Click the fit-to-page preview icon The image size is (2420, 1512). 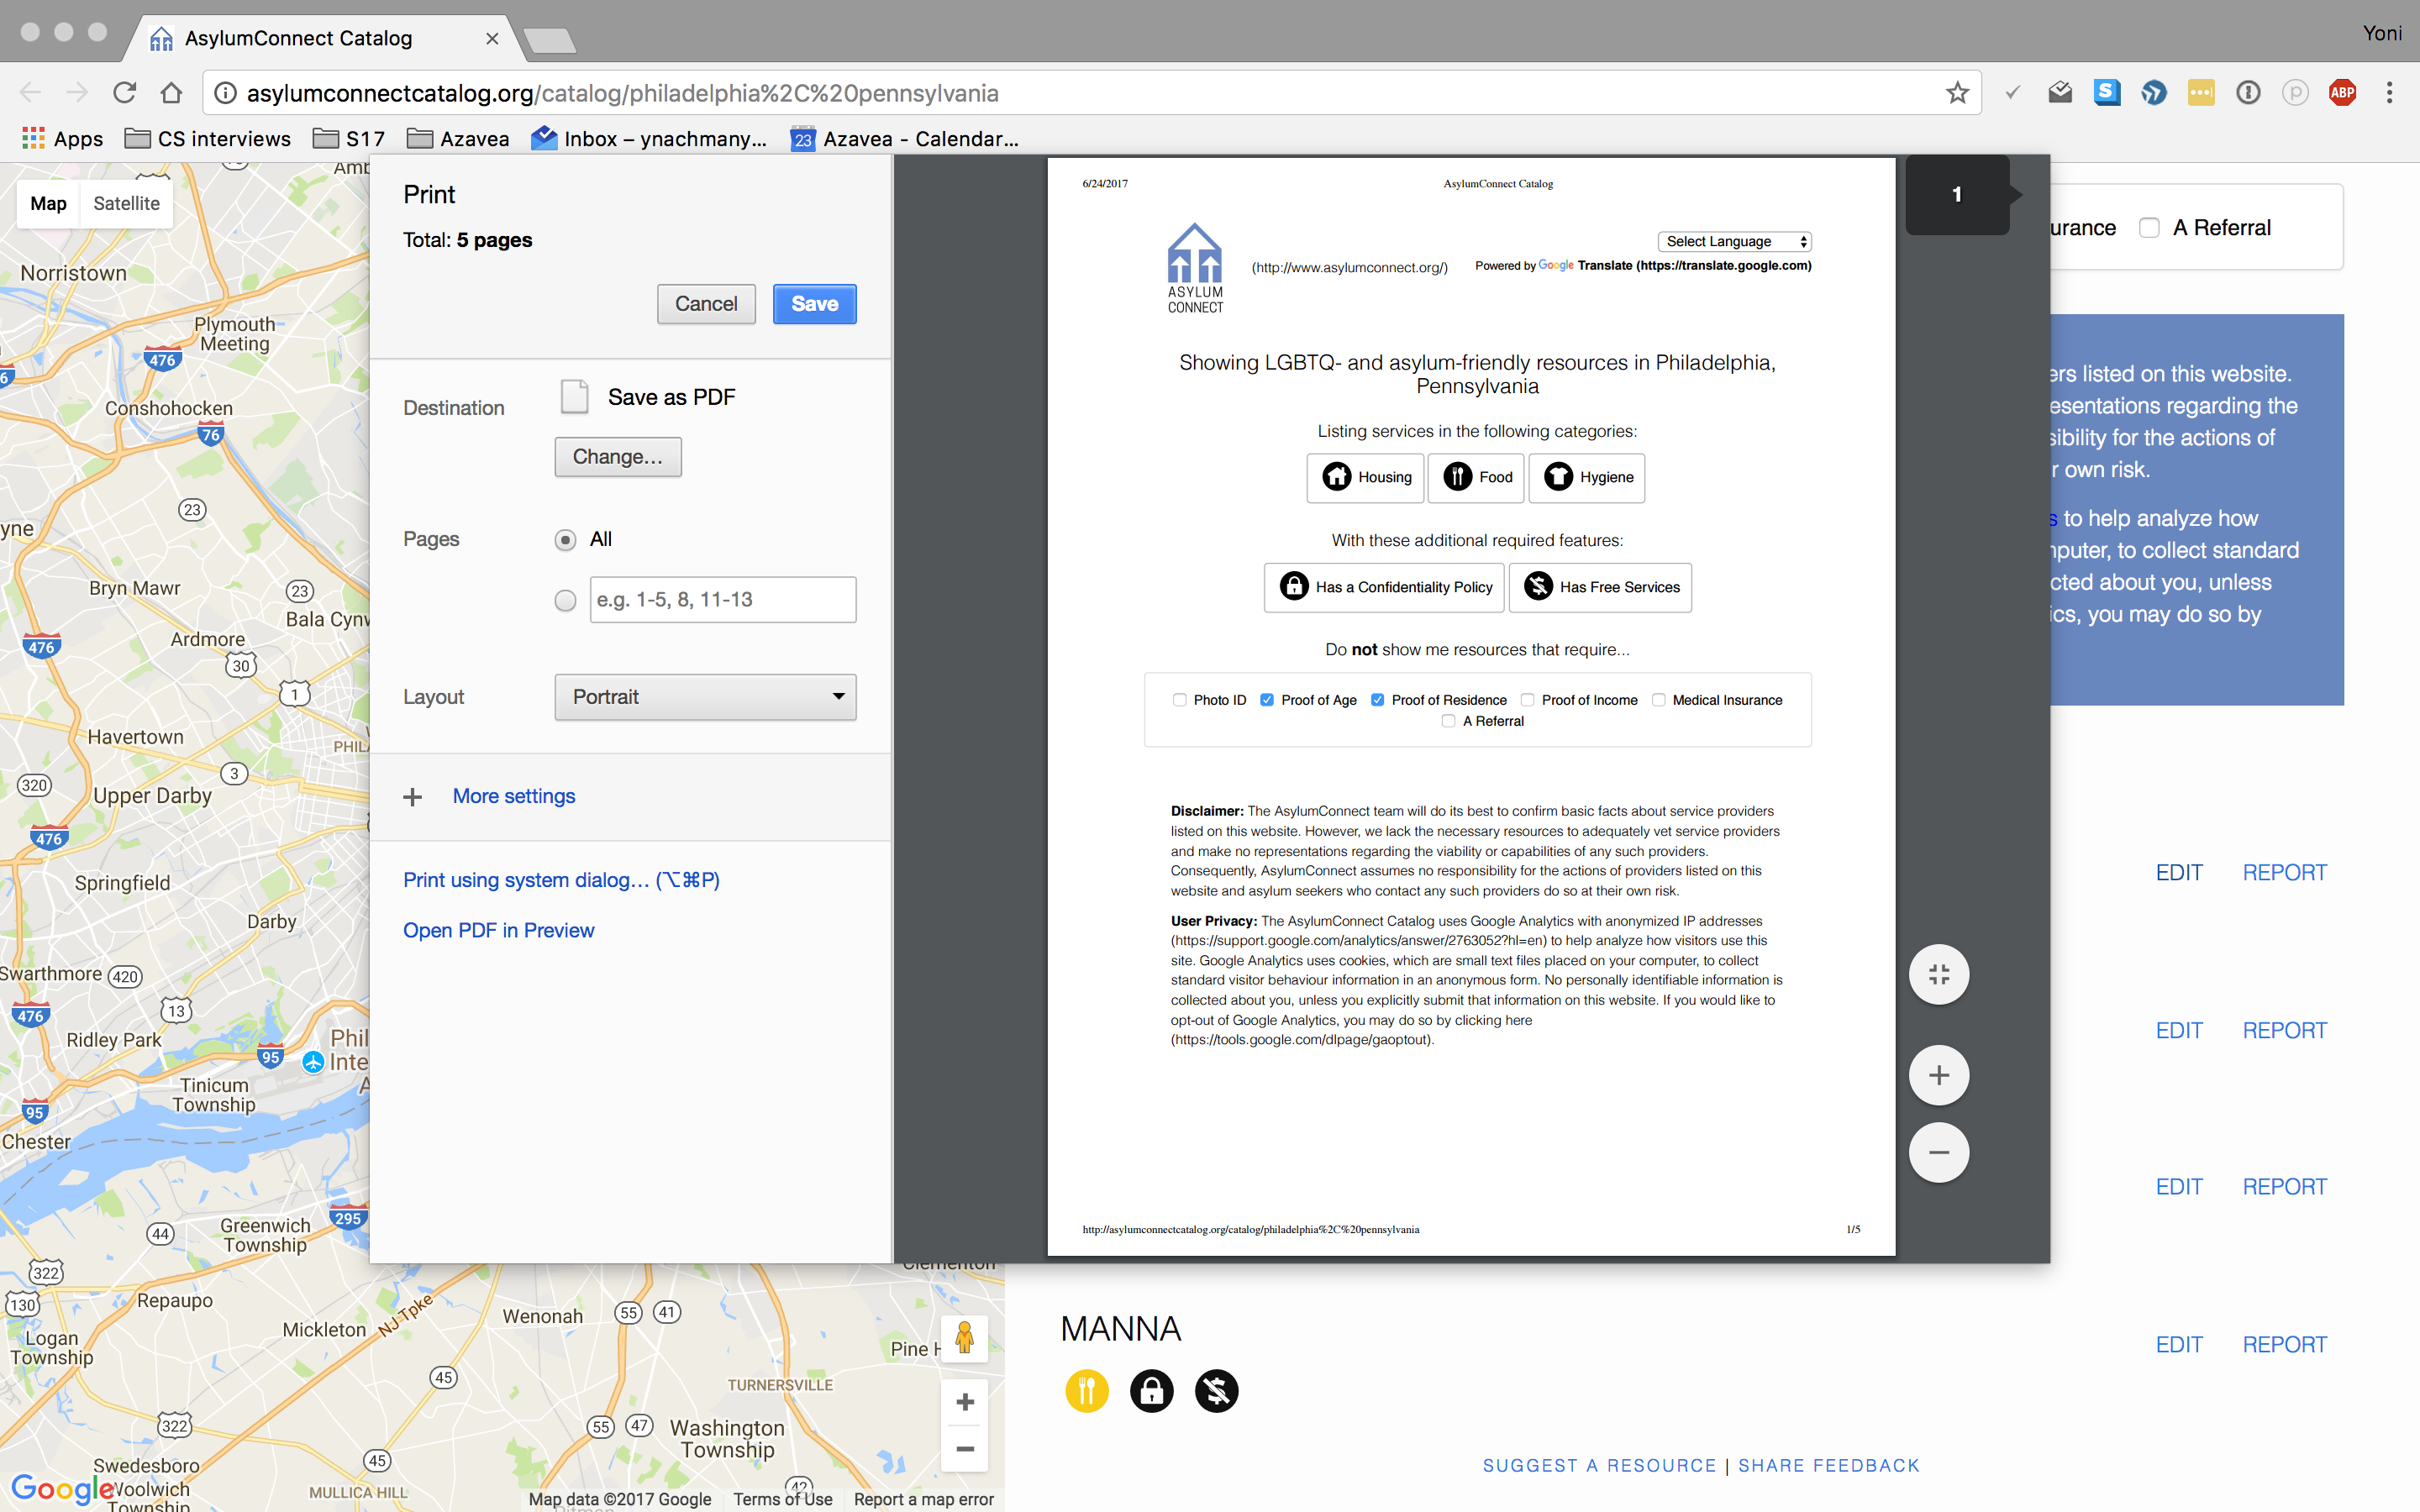[x=1938, y=974]
